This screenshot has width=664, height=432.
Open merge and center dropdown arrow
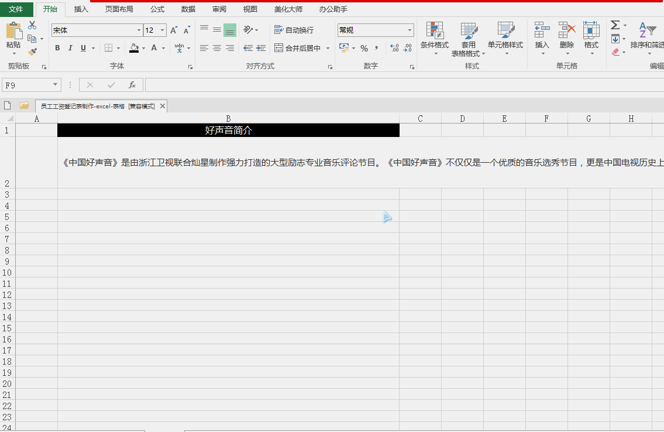[328, 48]
